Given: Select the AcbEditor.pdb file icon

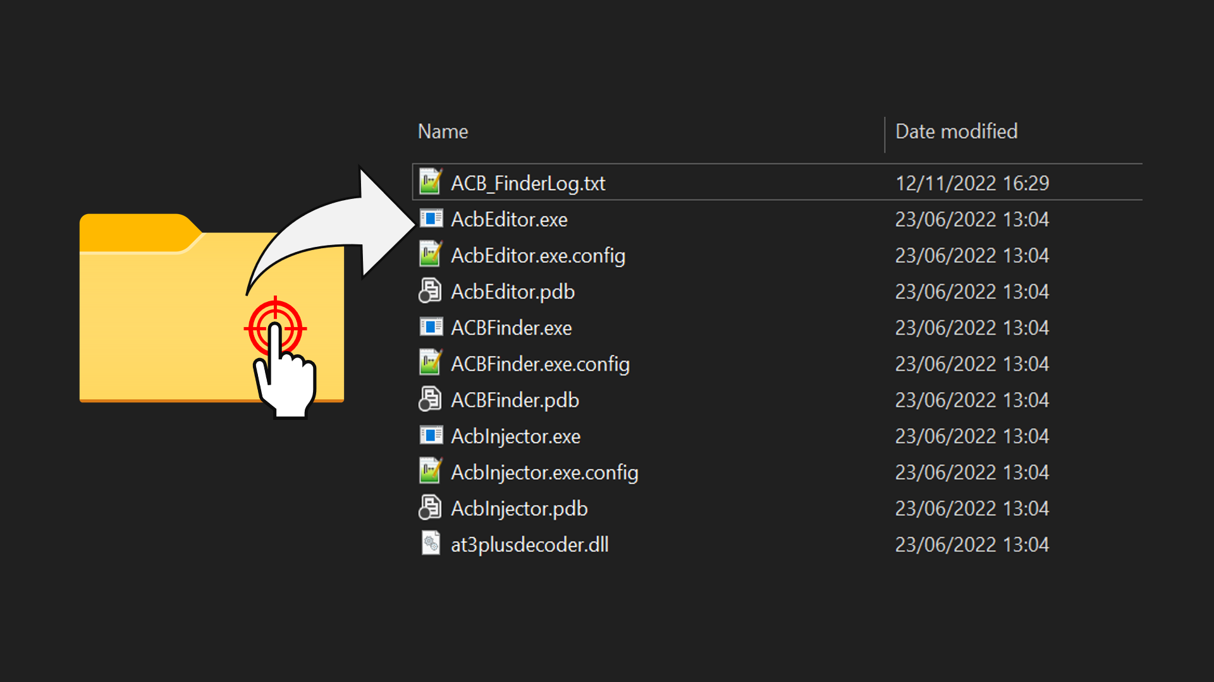Looking at the screenshot, I should point(431,291).
